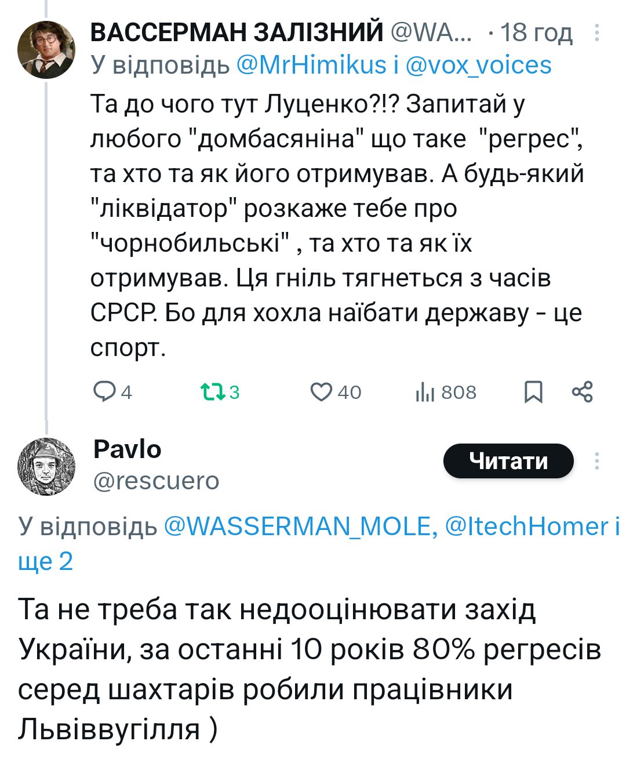626x770 pixels.
Task: Open more options for Pavlo's tweet
Action: 596,461
